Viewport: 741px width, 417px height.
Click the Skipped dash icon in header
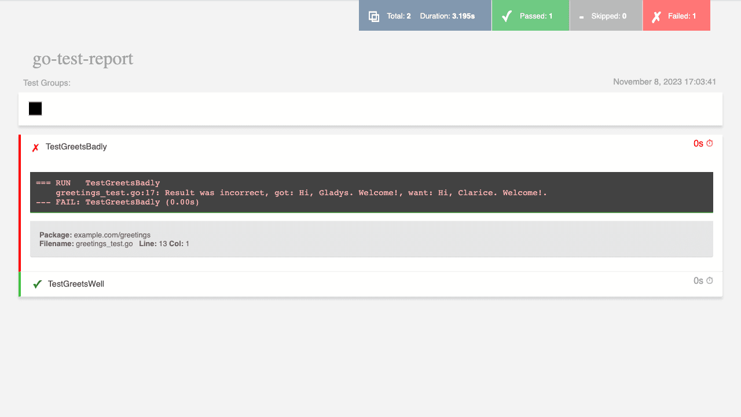(x=581, y=17)
